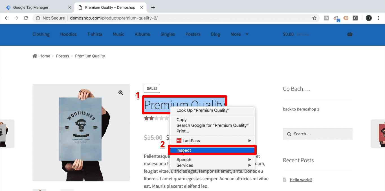Open the LastPass submenu arrow
Image resolution: width=385 pixels, height=191 pixels.
coord(249,140)
